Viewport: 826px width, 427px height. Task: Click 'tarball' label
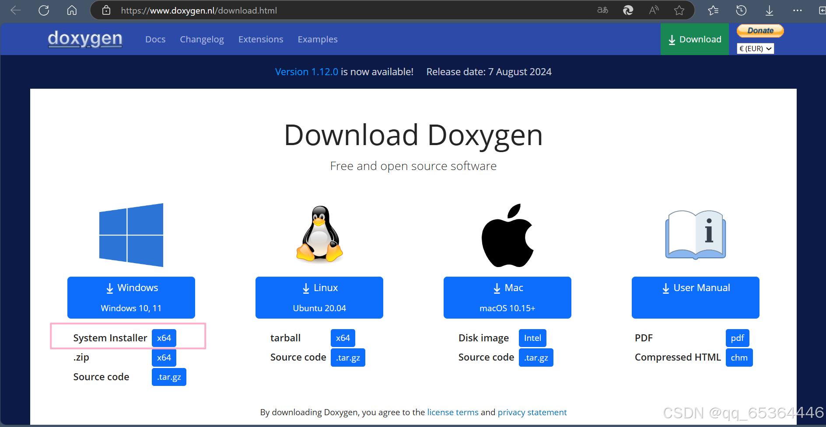click(x=285, y=338)
